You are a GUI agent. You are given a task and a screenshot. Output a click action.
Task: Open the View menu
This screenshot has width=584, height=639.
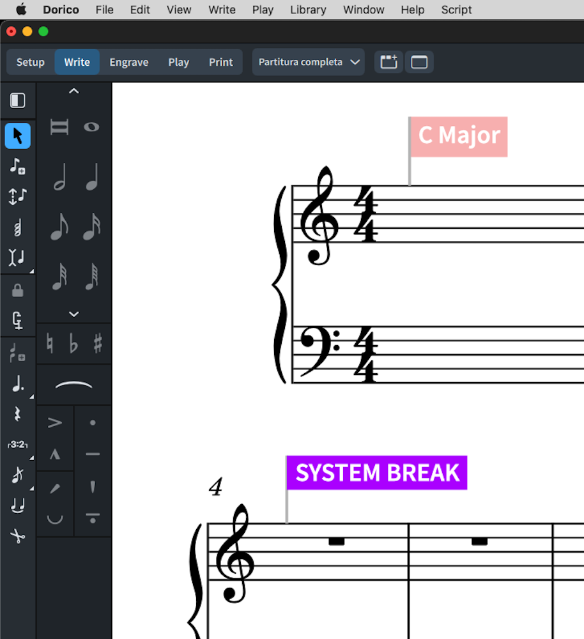178,10
